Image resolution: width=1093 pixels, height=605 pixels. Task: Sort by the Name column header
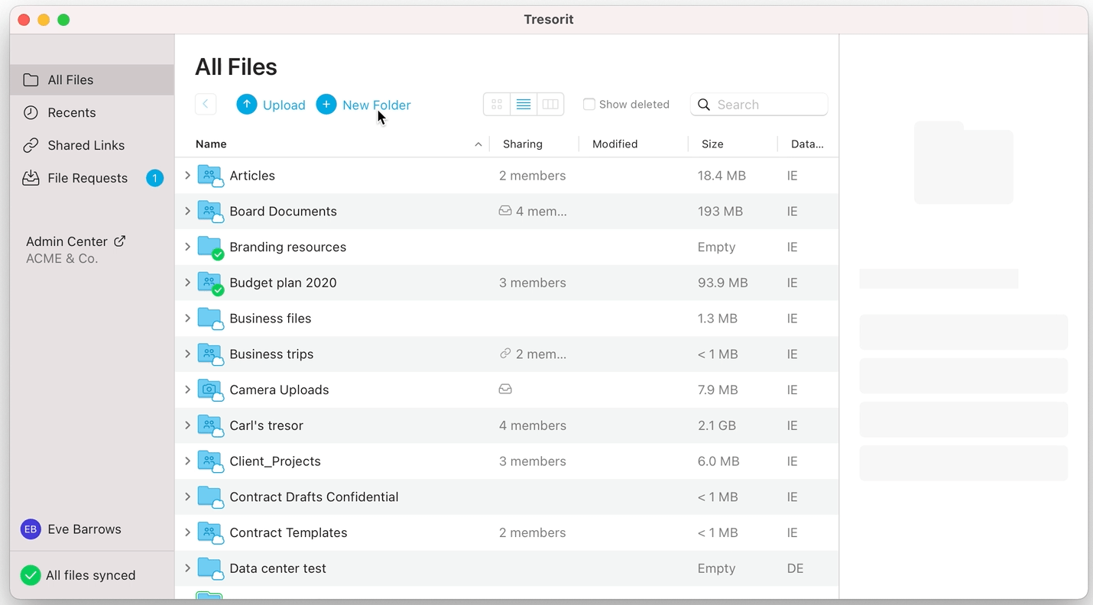pyautogui.click(x=212, y=144)
